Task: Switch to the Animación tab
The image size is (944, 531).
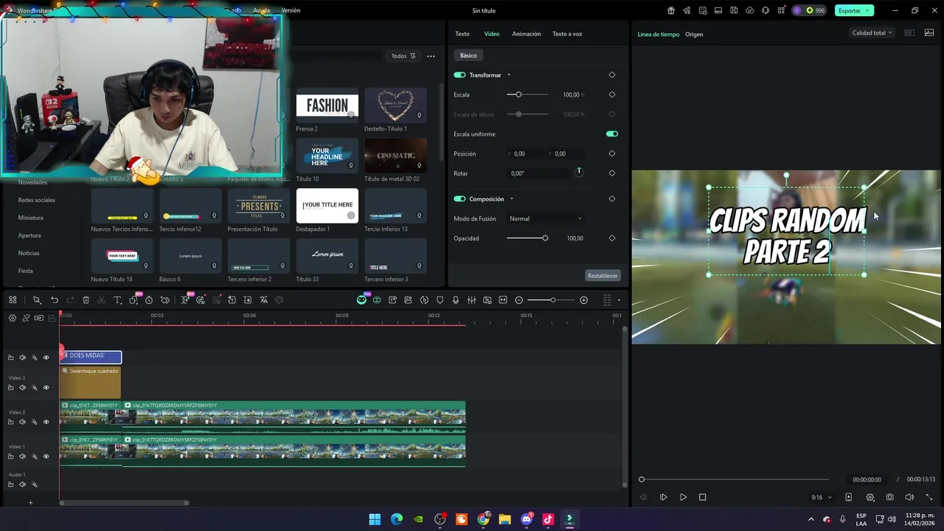Action: (527, 34)
